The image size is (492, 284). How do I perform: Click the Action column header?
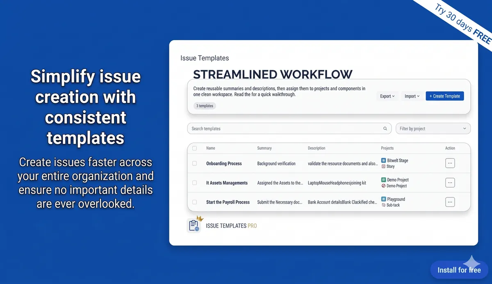[x=450, y=148]
